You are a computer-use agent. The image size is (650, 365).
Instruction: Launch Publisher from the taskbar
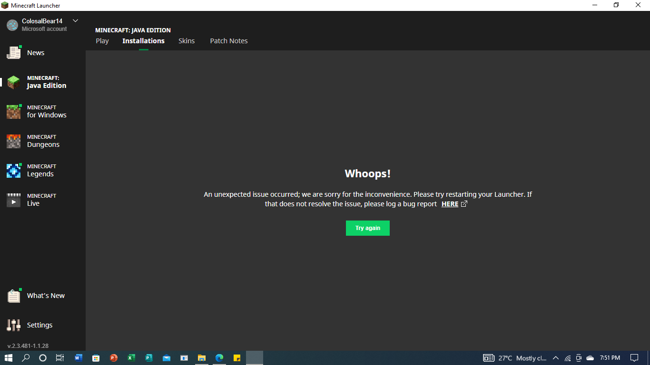tap(149, 358)
